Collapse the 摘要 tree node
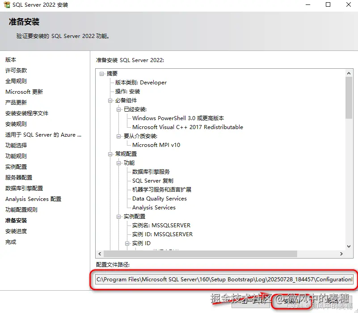Image resolution: width=358 pixels, height=313 pixels. (x=101, y=74)
